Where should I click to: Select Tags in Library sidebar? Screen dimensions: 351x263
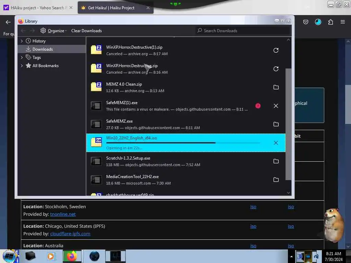click(x=36, y=58)
